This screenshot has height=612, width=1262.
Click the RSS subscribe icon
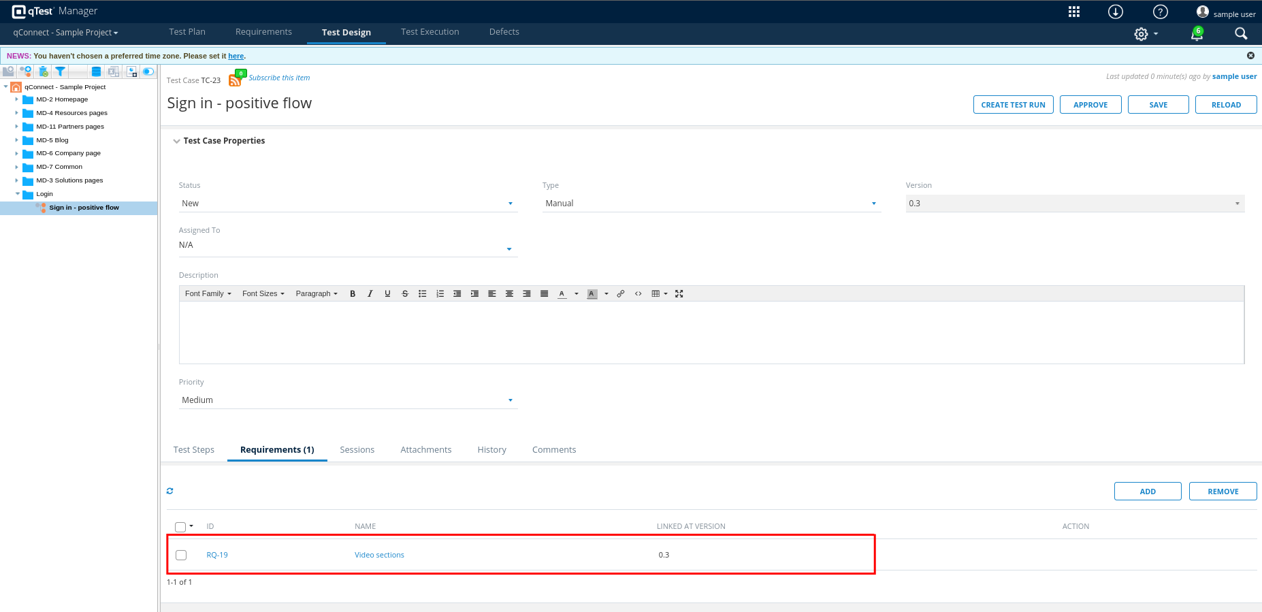coord(235,80)
